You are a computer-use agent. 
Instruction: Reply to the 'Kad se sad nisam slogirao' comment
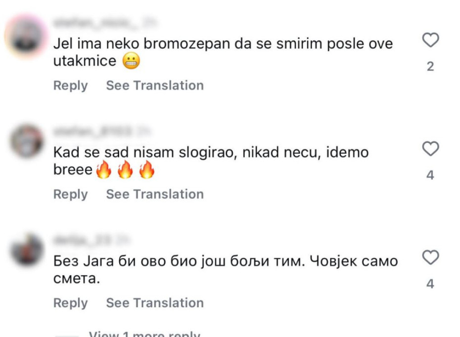[70, 194]
